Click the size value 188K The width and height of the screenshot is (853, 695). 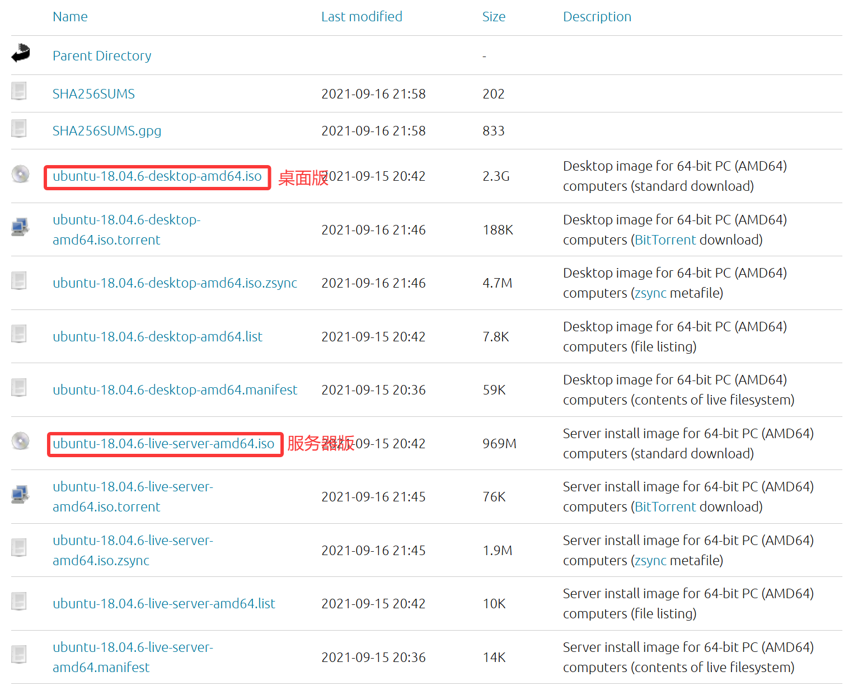pos(498,230)
